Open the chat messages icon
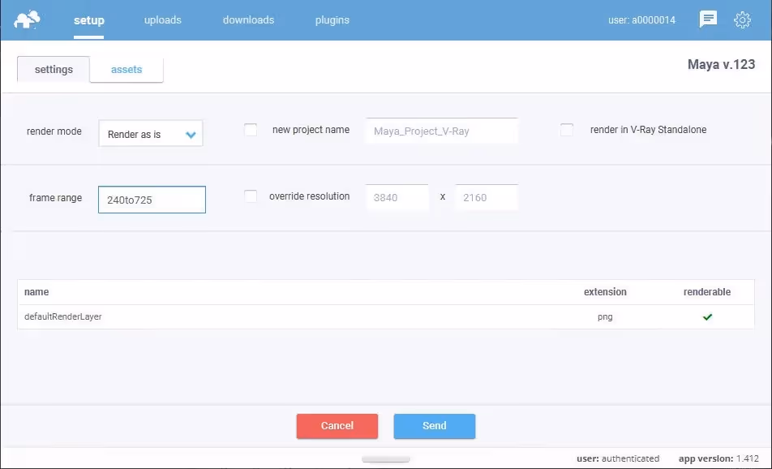This screenshot has width=772, height=469. [x=708, y=19]
